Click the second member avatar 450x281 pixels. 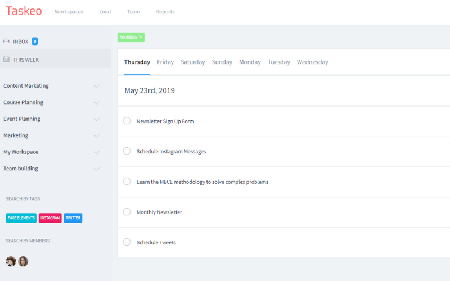[23, 261]
